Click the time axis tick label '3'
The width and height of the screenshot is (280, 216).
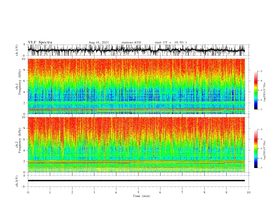click(x=94, y=192)
